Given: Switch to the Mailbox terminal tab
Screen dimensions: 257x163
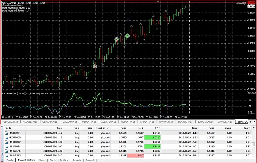Looking at the screenshot, I should click(64, 161).
